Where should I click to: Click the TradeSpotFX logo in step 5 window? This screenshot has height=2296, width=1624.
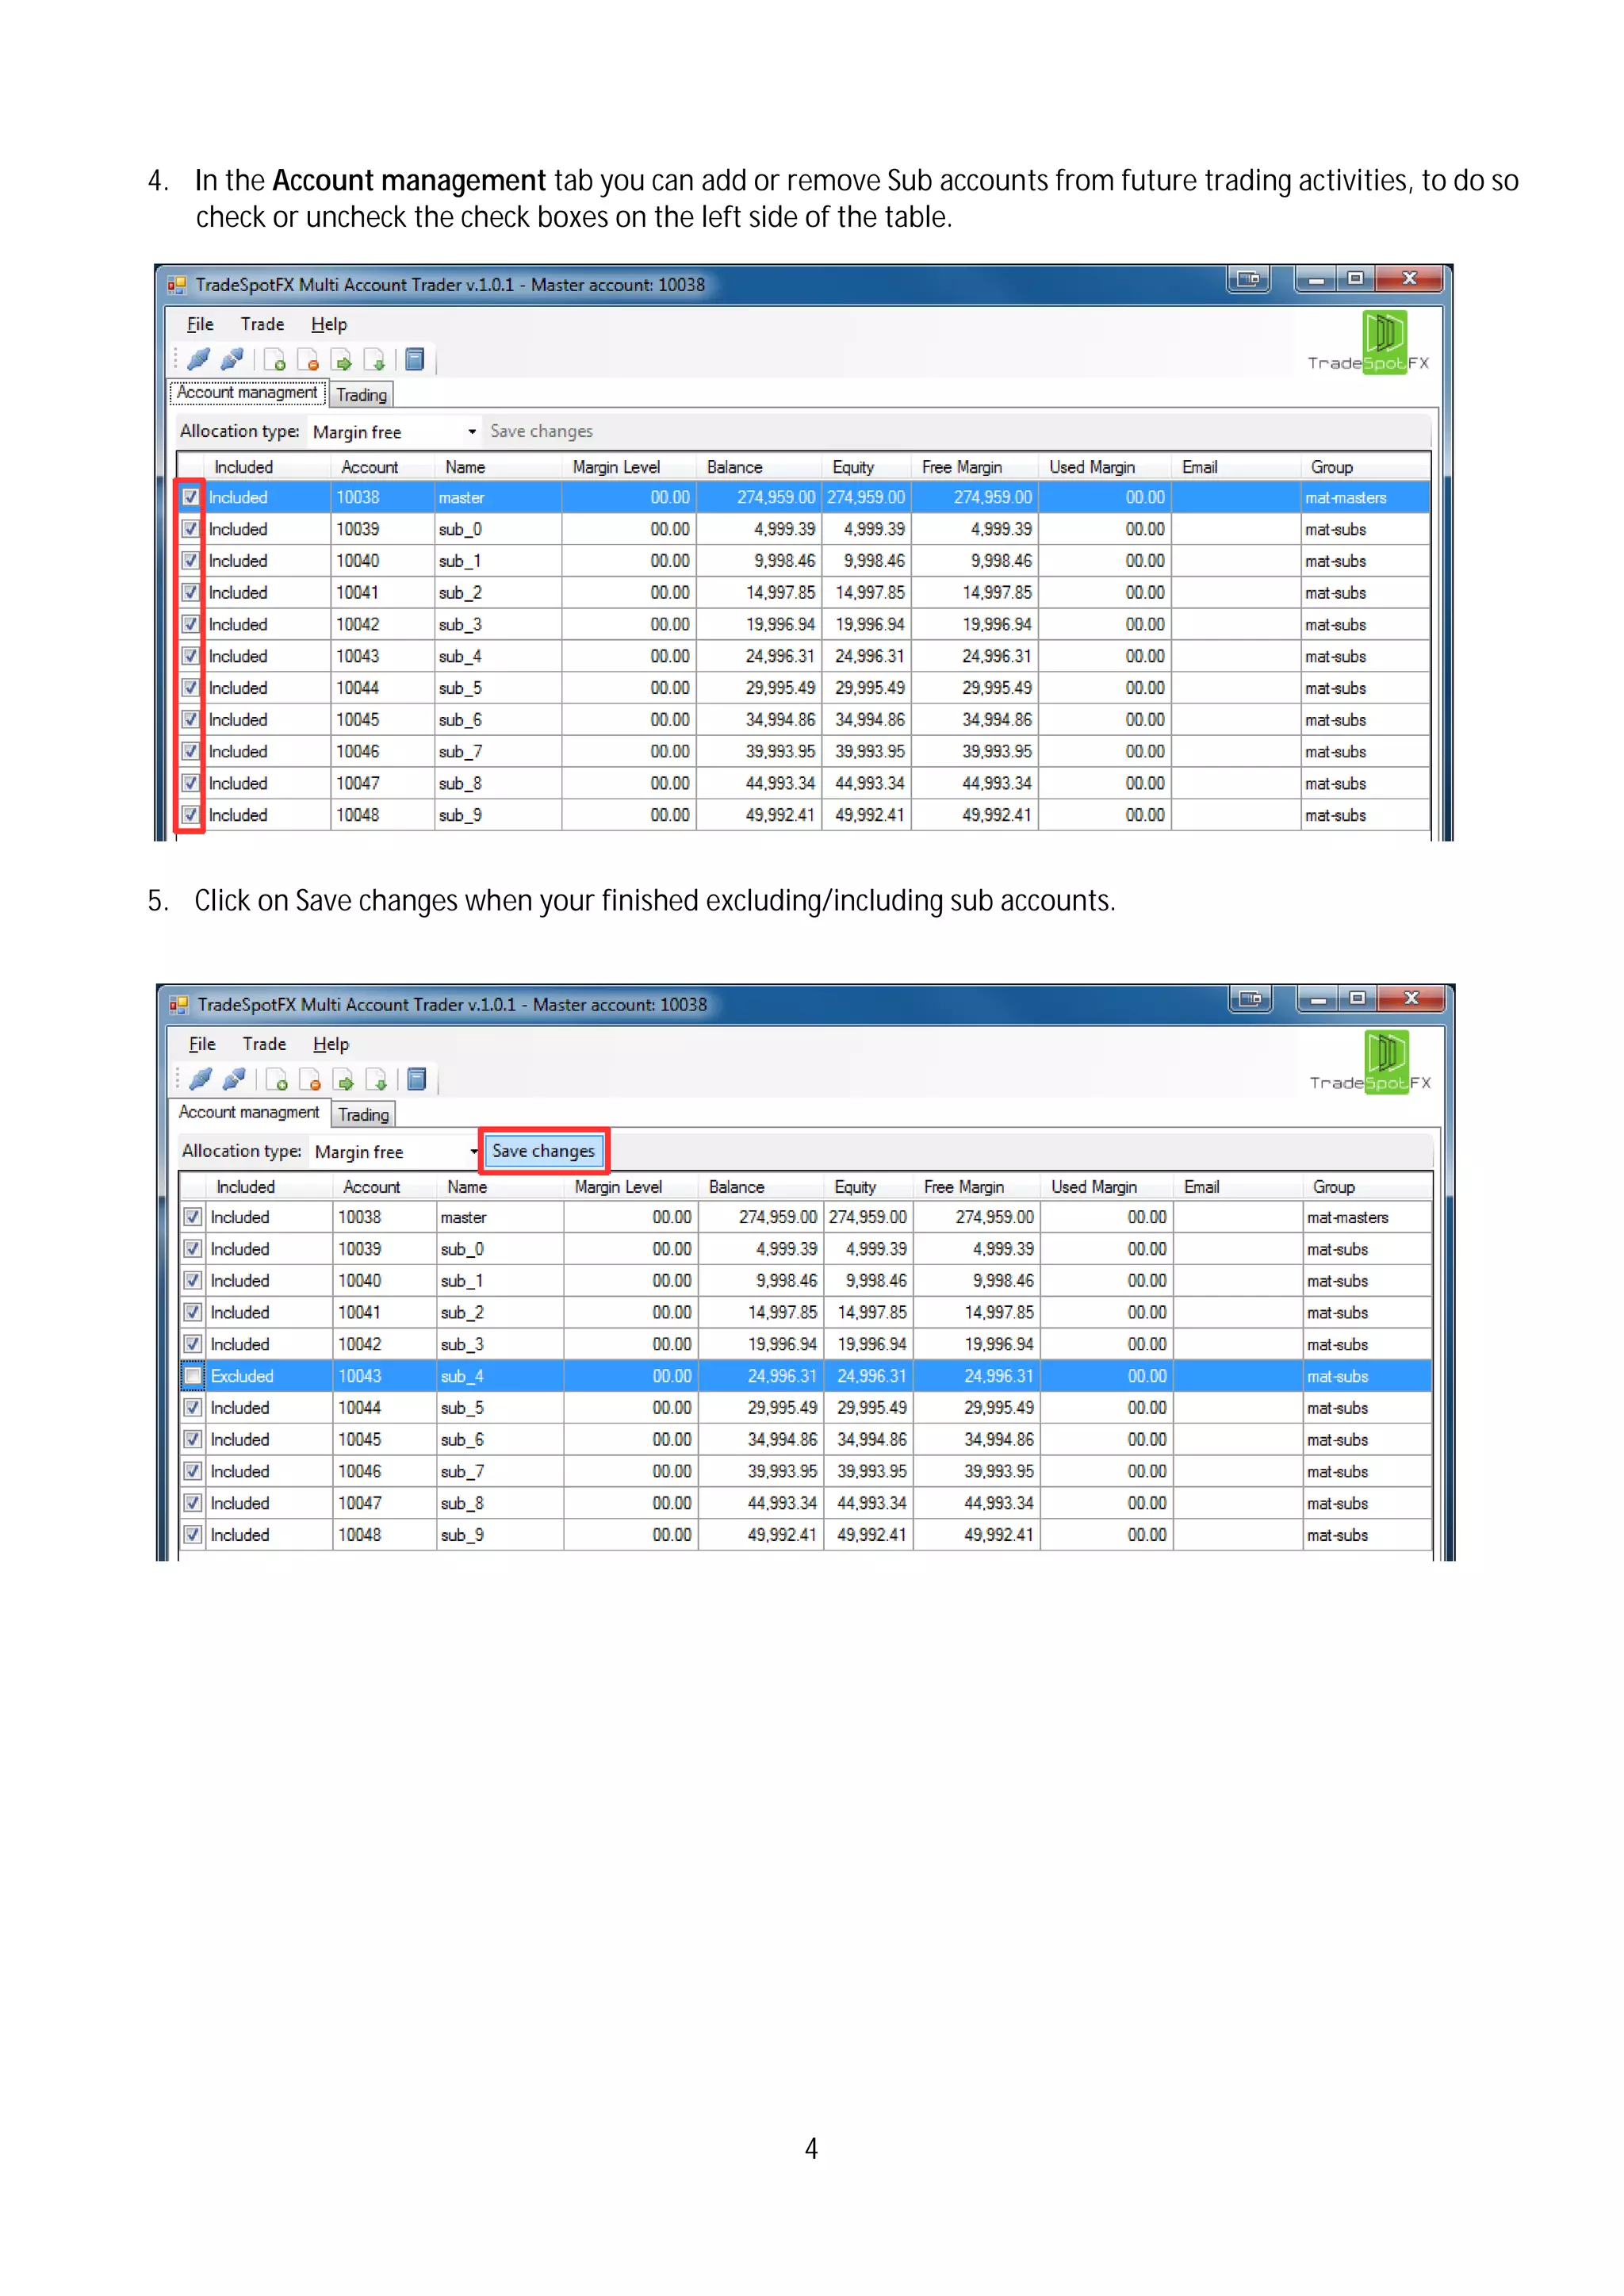(1371, 1063)
